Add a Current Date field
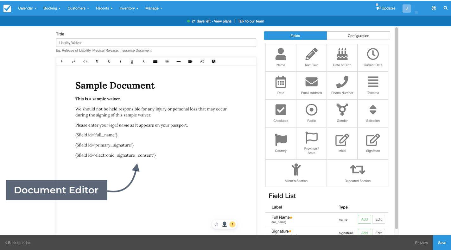 (x=373, y=58)
